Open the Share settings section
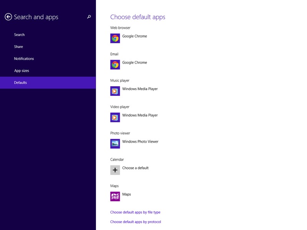Viewport: 307px width, 230px height. point(18,47)
